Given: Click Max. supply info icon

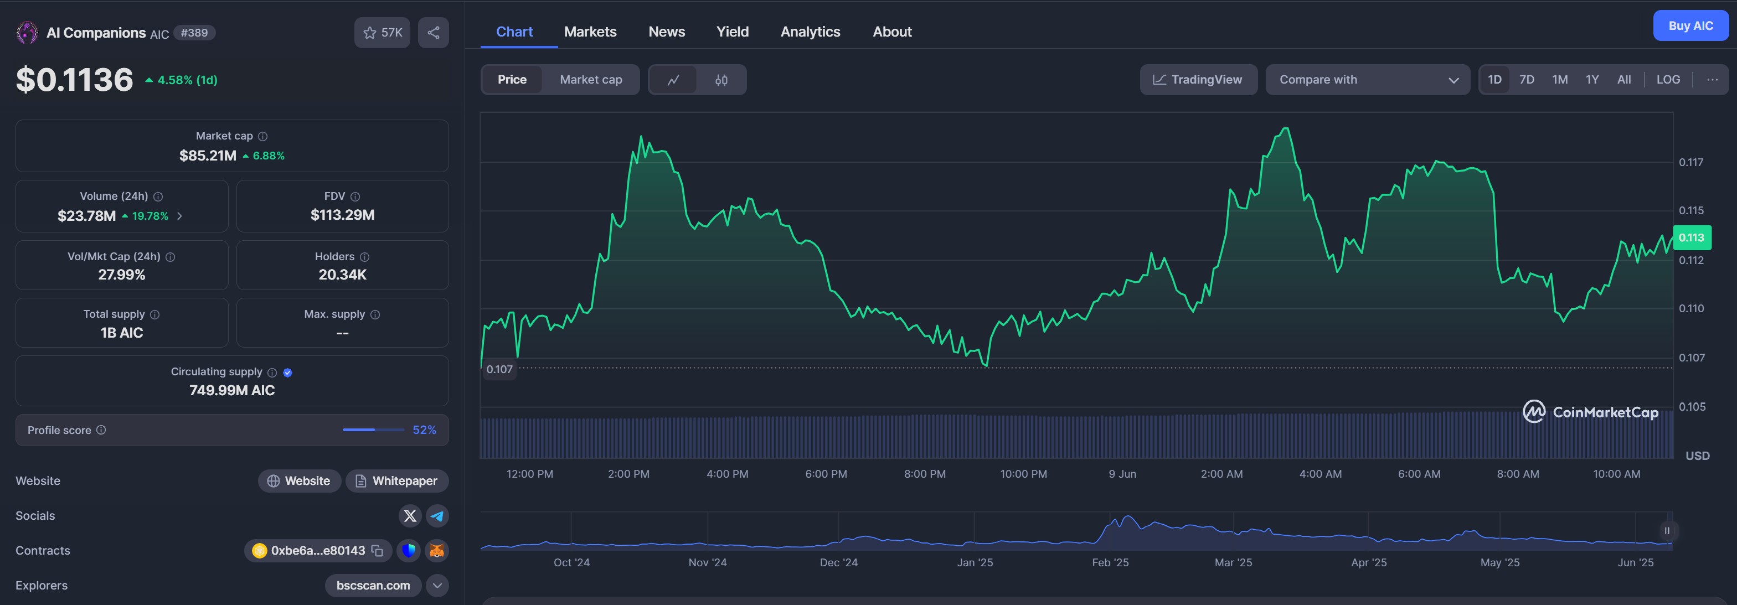Looking at the screenshot, I should tap(375, 314).
